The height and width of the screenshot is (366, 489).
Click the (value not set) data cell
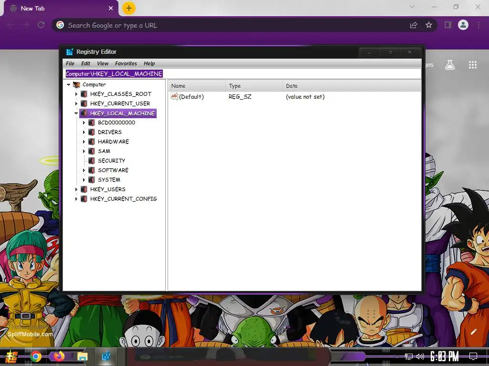pos(305,97)
